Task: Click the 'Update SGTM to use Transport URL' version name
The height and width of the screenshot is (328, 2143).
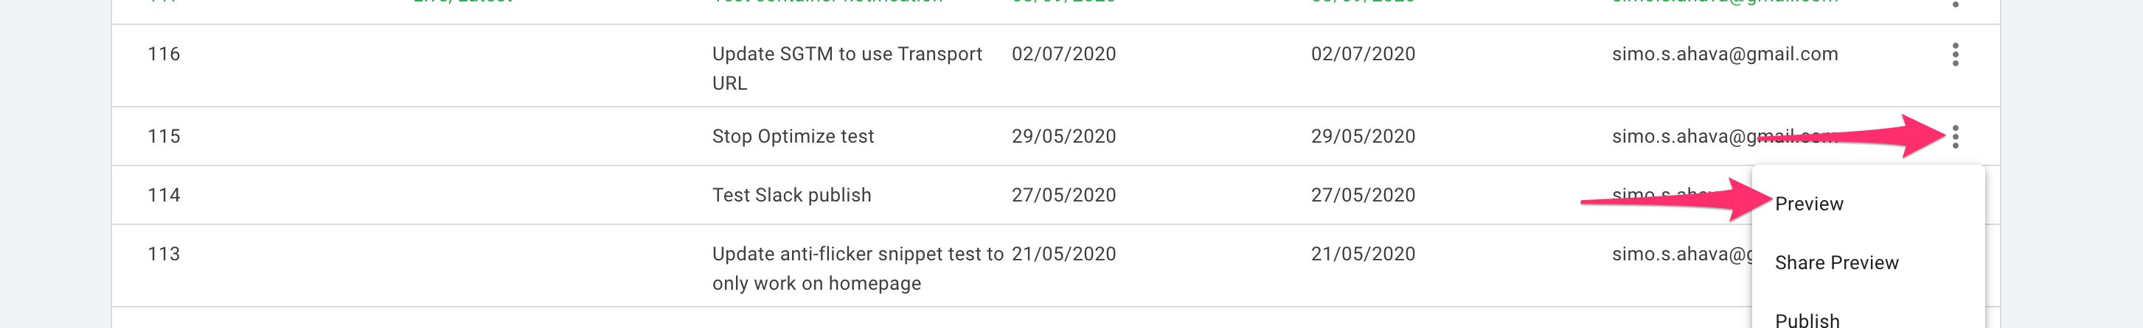Action: tap(847, 69)
